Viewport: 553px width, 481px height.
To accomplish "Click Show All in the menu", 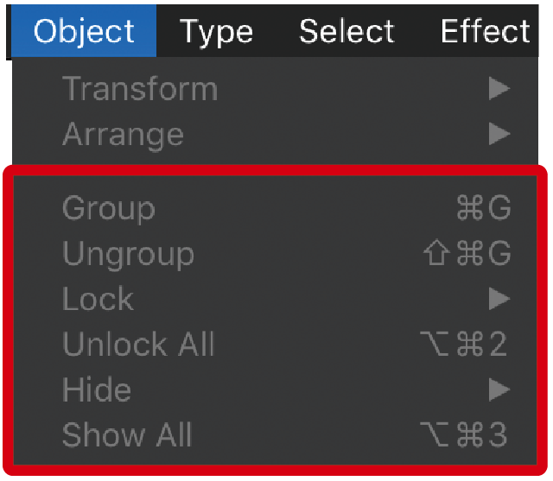I will click(127, 435).
